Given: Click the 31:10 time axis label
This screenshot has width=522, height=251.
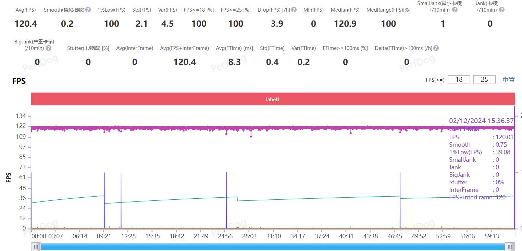Looking at the screenshot, I should (274, 236).
